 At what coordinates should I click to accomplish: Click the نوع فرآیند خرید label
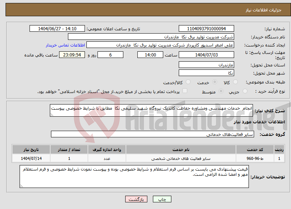coord(270,91)
